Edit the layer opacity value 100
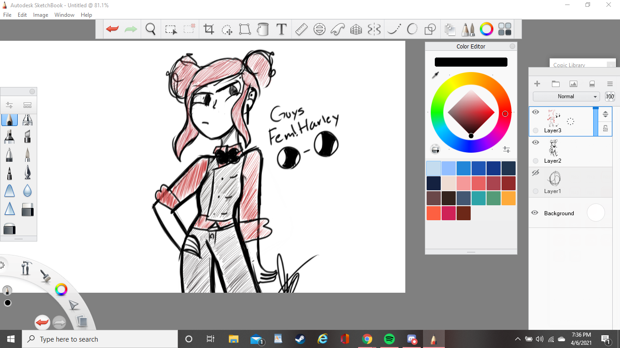The width and height of the screenshot is (620, 348). click(610, 97)
